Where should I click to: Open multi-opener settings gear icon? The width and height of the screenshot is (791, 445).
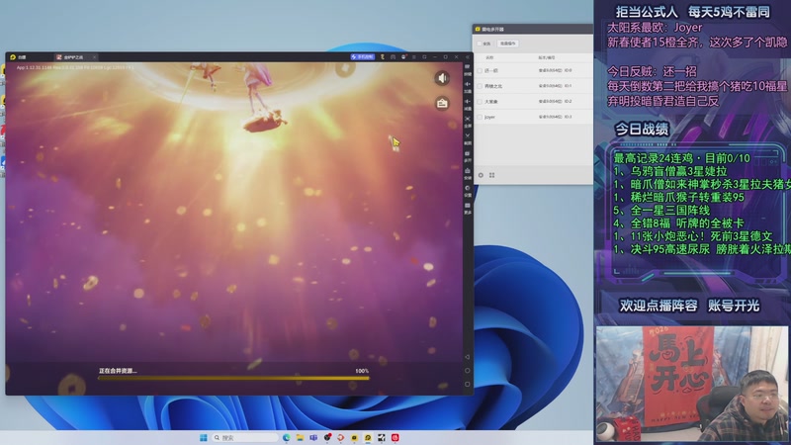481,175
